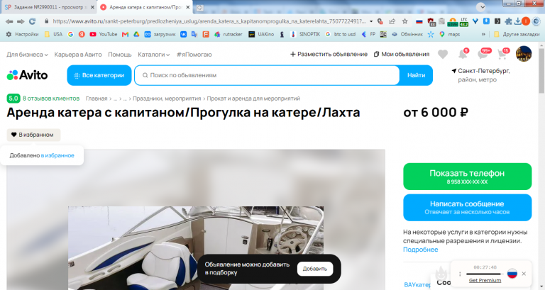The width and height of the screenshot is (545, 290).
Task: Click the Показать телефон button
Action: click(467, 177)
